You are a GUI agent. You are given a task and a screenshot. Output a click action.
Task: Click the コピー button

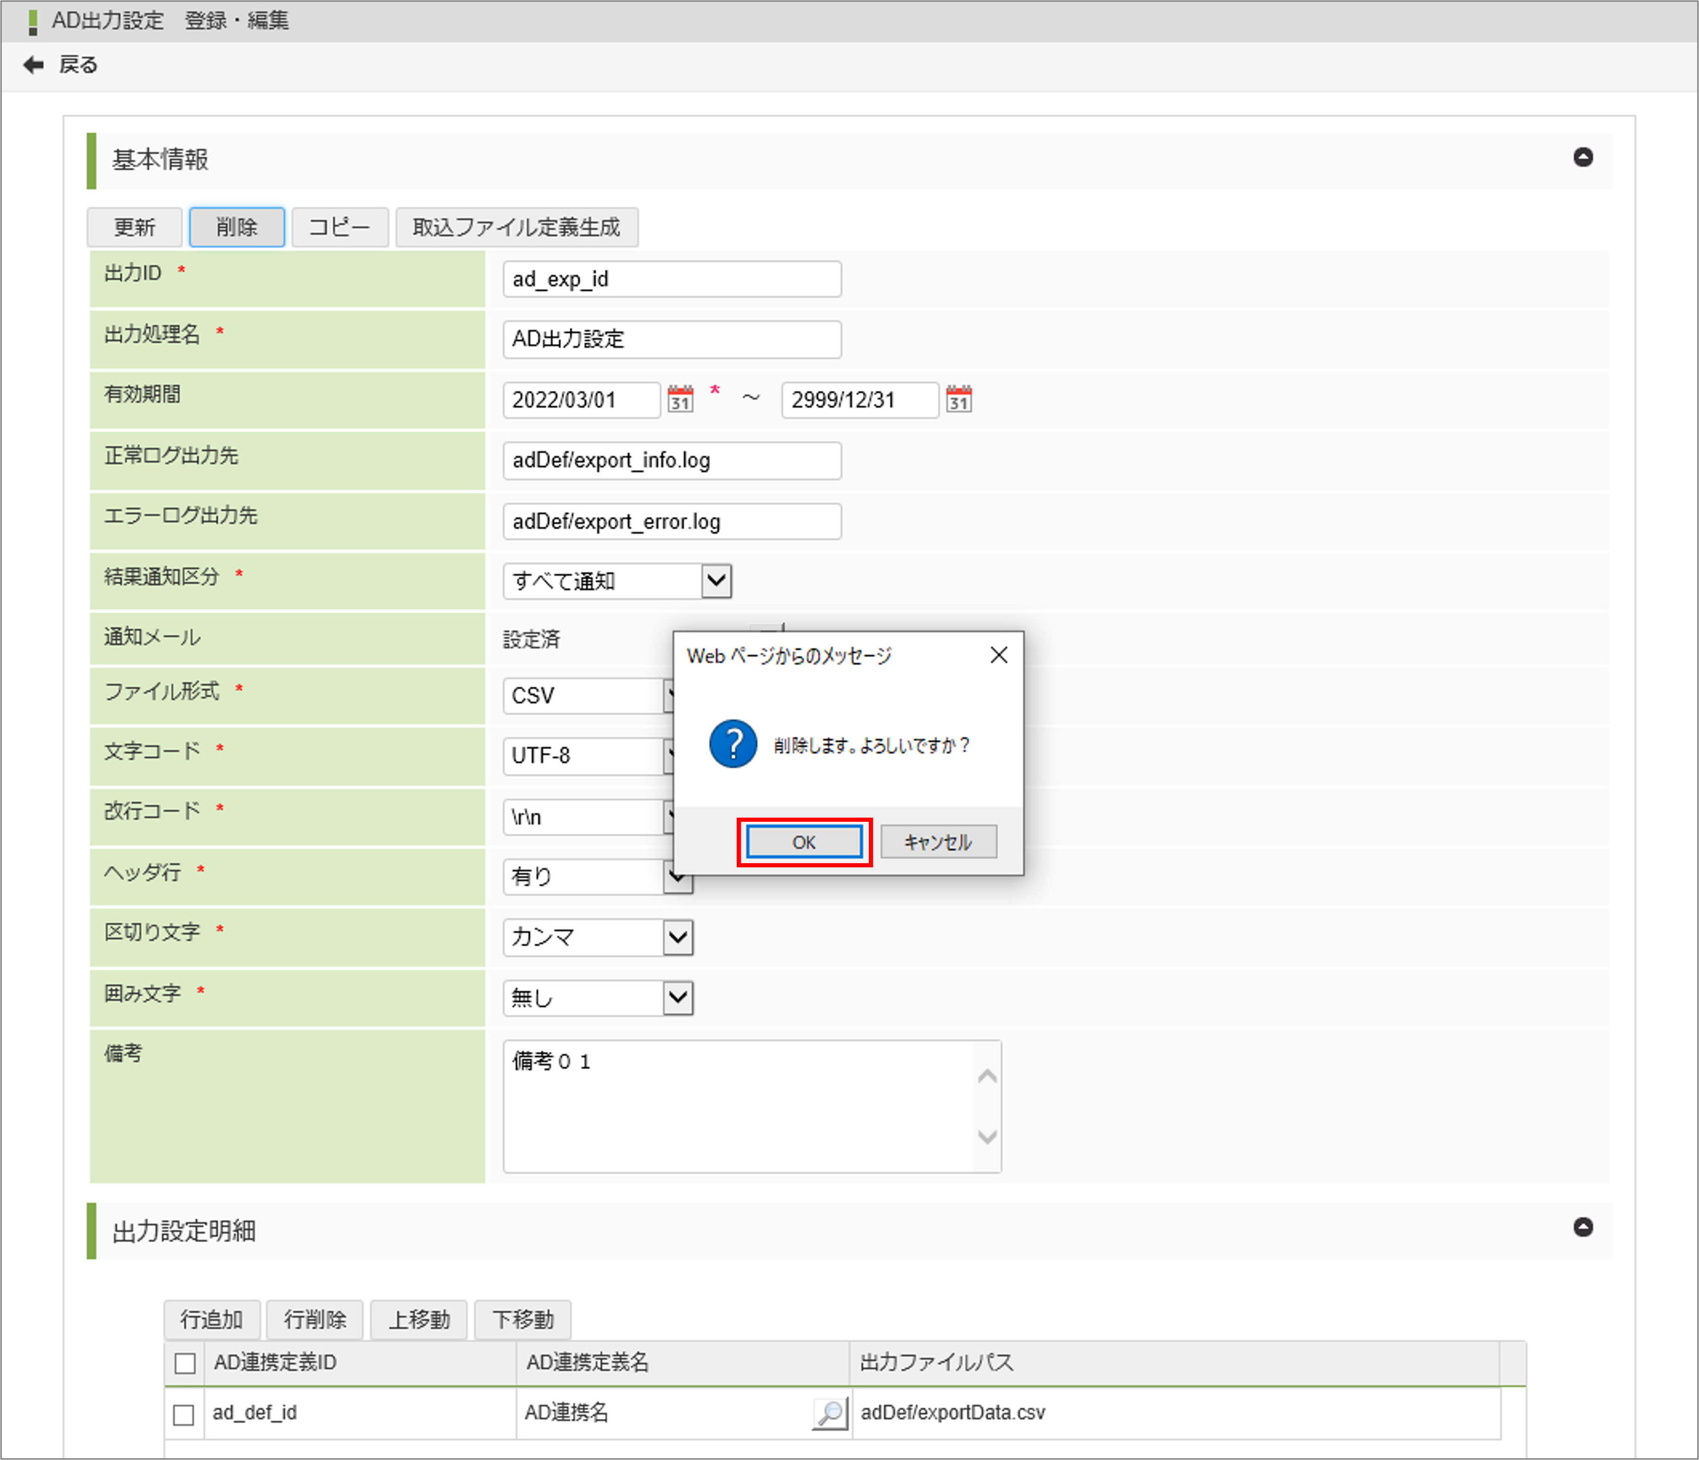coord(340,227)
